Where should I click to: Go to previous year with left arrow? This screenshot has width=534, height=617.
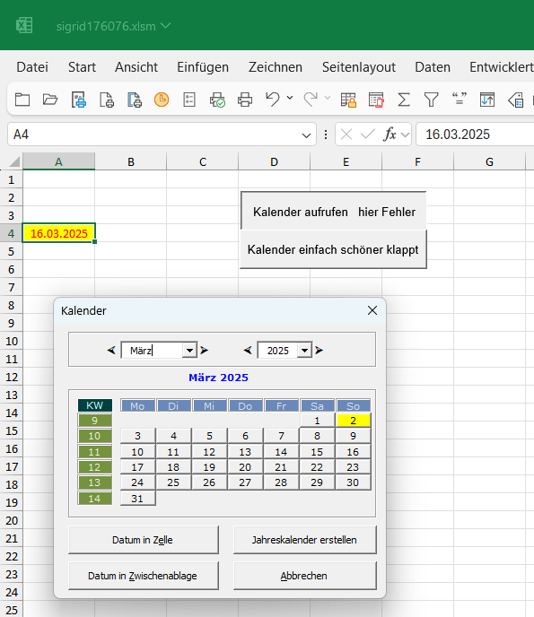coord(248,350)
